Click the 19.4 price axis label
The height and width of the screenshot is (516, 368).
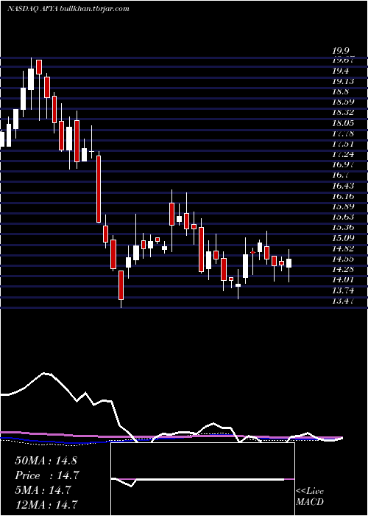click(340, 71)
